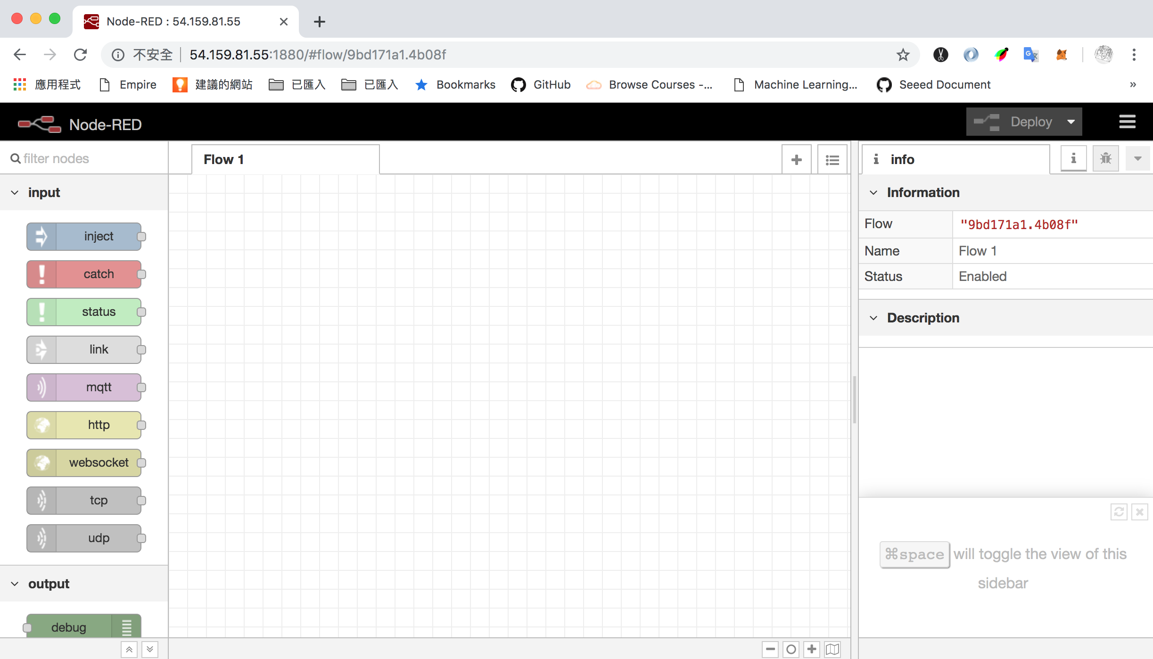This screenshot has width=1153, height=659.
Task: Open the debug messages sidebar tab
Action: point(1105,158)
